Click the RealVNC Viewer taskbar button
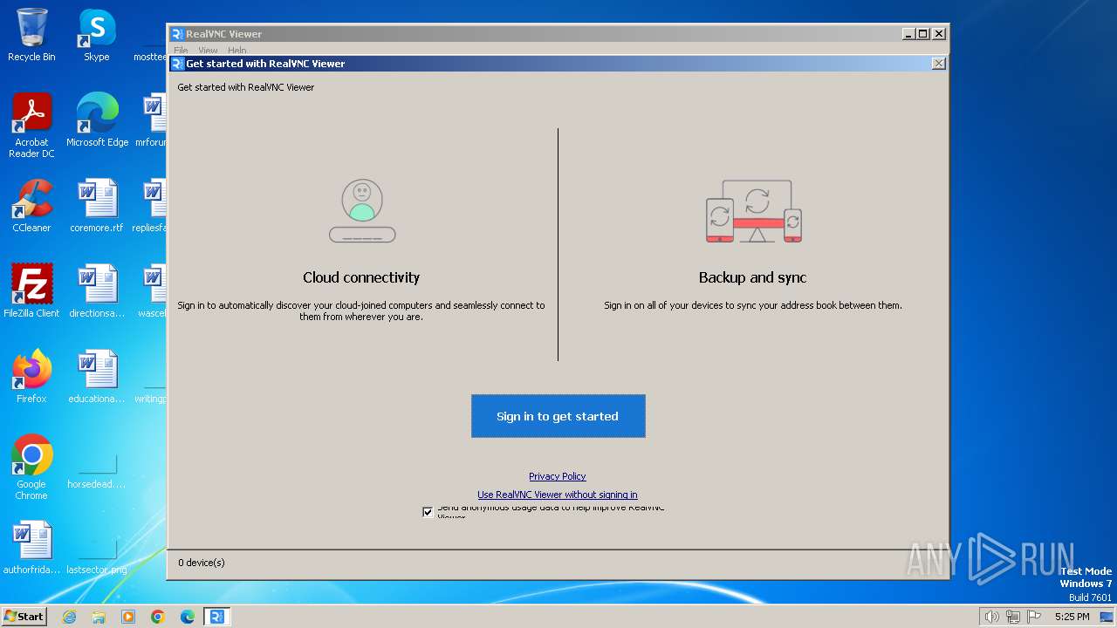This screenshot has width=1117, height=628. (x=217, y=617)
